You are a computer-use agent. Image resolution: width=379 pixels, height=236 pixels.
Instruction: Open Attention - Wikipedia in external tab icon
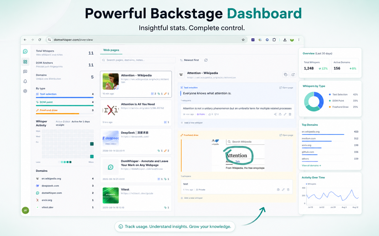pyautogui.click(x=293, y=75)
